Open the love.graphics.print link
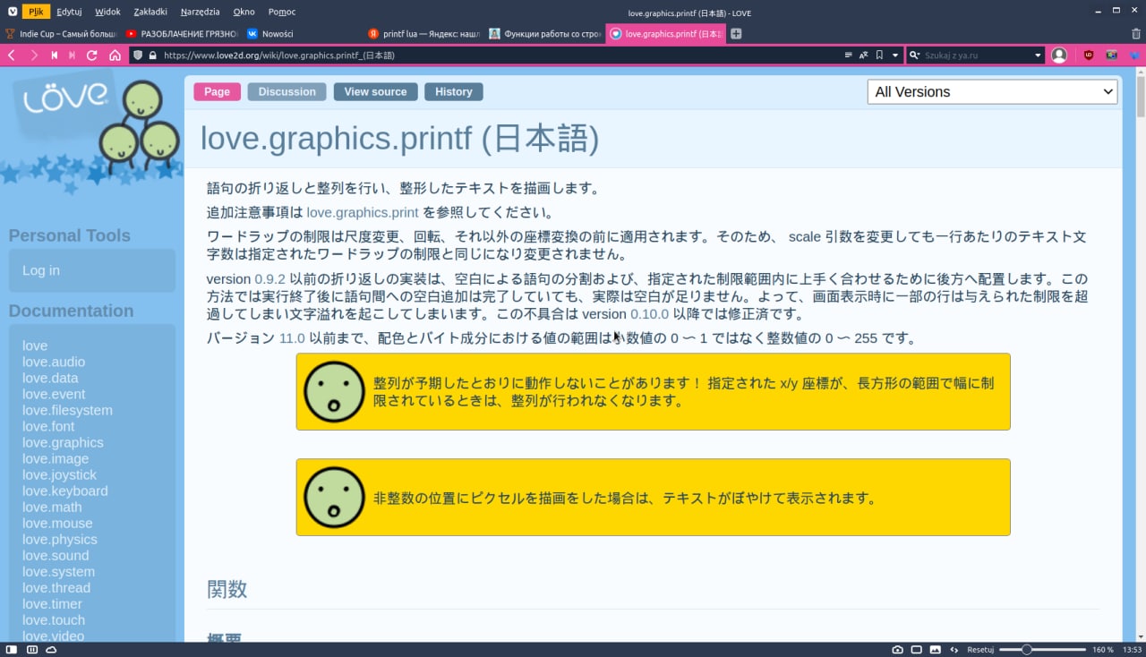This screenshot has width=1146, height=657. coord(363,212)
